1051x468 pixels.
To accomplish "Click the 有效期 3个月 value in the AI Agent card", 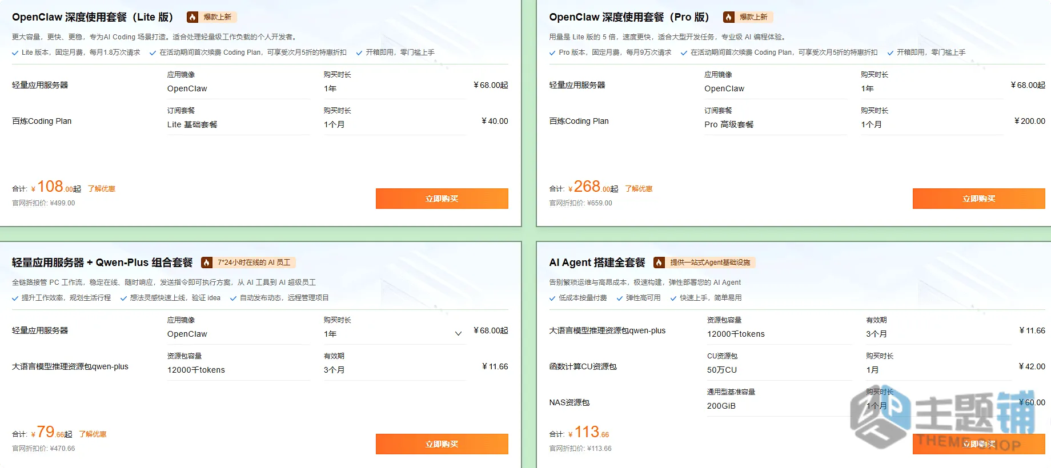I will 876,334.
